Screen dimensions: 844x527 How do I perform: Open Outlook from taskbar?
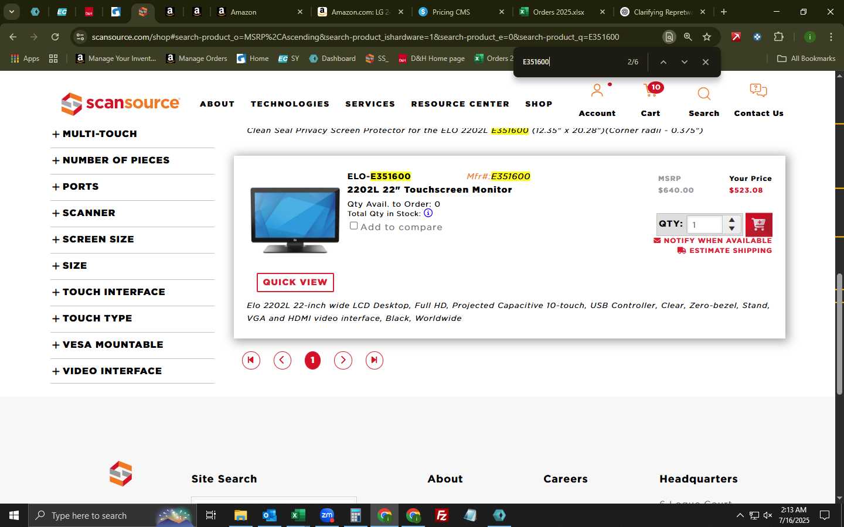tap(269, 515)
